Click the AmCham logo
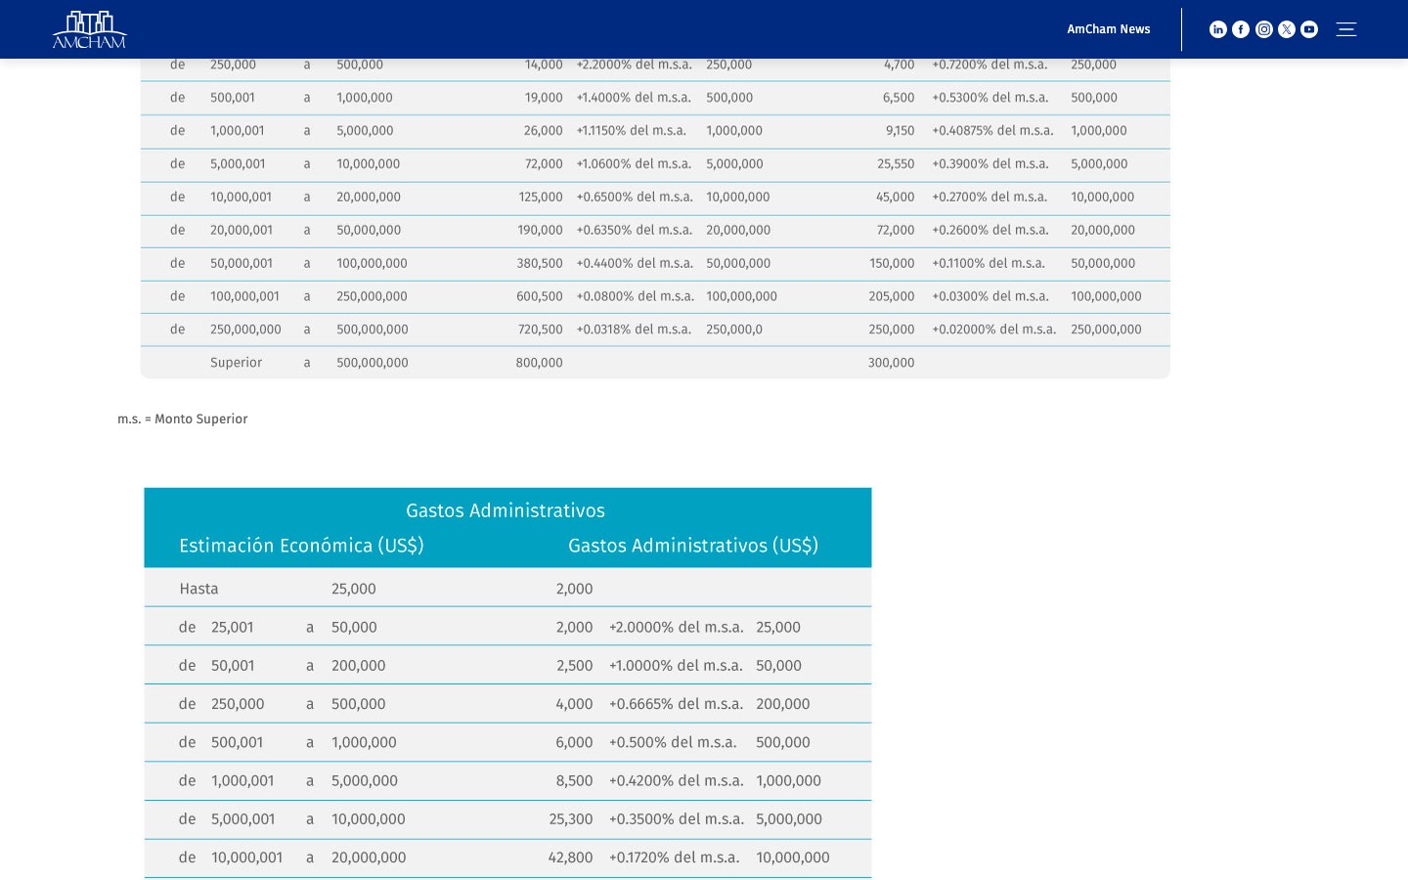Image resolution: width=1408 pixels, height=880 pixels. click(x=90, y=29)
